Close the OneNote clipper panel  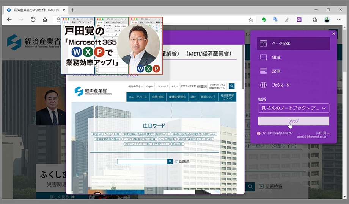click(x=334, y=34)
